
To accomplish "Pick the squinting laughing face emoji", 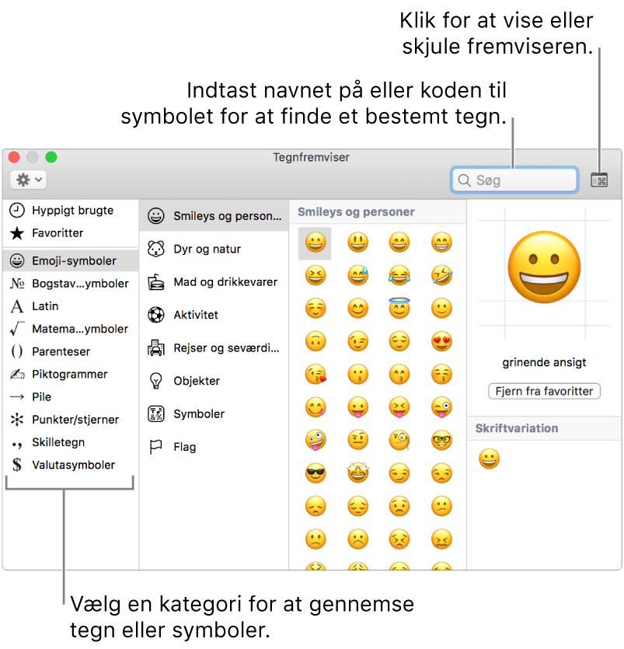I will [x=315, y=276].
